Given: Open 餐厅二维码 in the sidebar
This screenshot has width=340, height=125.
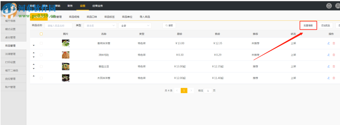Looking at the screenshot, I should click(13, 71).
